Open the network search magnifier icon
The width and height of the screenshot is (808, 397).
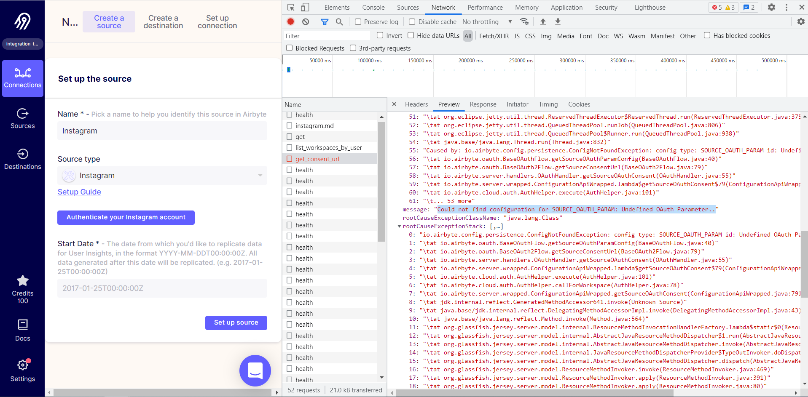tap(339, 21)
